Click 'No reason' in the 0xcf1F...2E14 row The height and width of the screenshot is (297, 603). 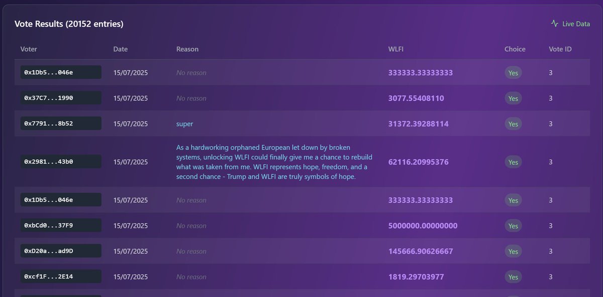tap(191, 277)
